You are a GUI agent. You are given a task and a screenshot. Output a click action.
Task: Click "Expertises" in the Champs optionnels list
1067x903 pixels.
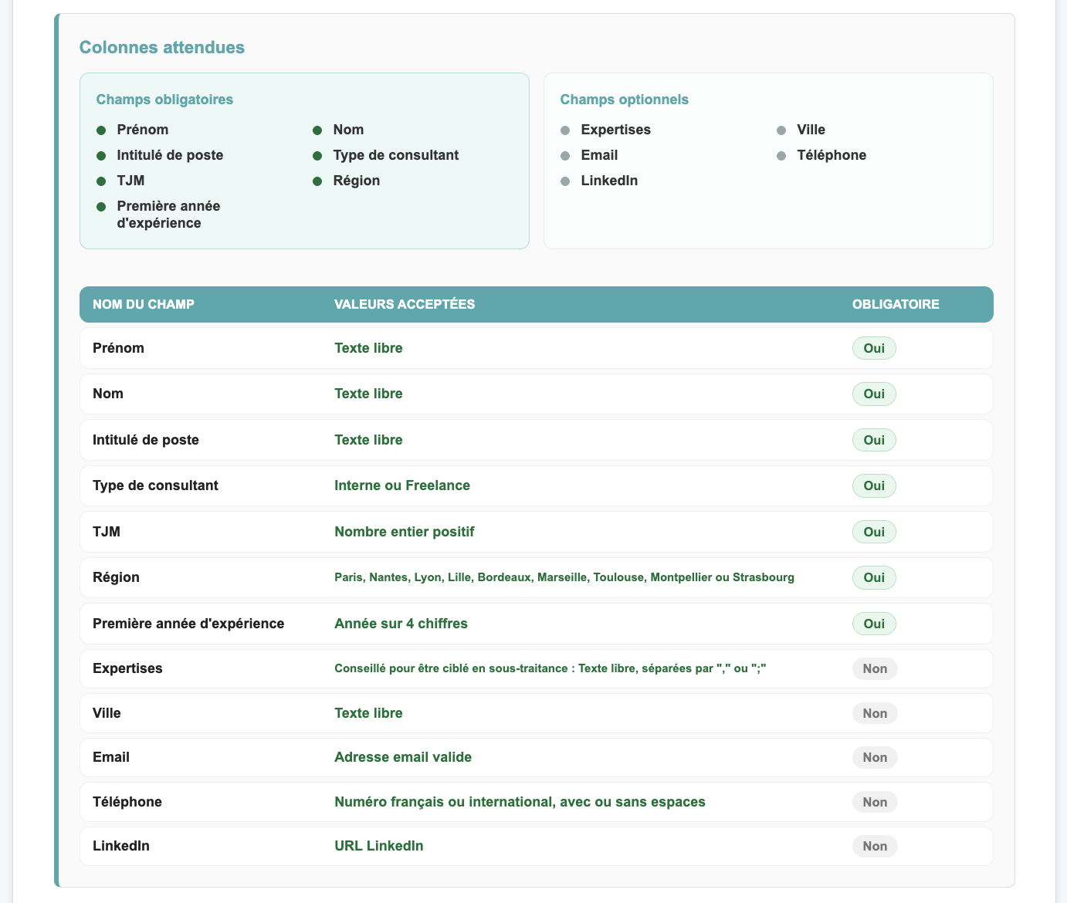tap(616, 130)
